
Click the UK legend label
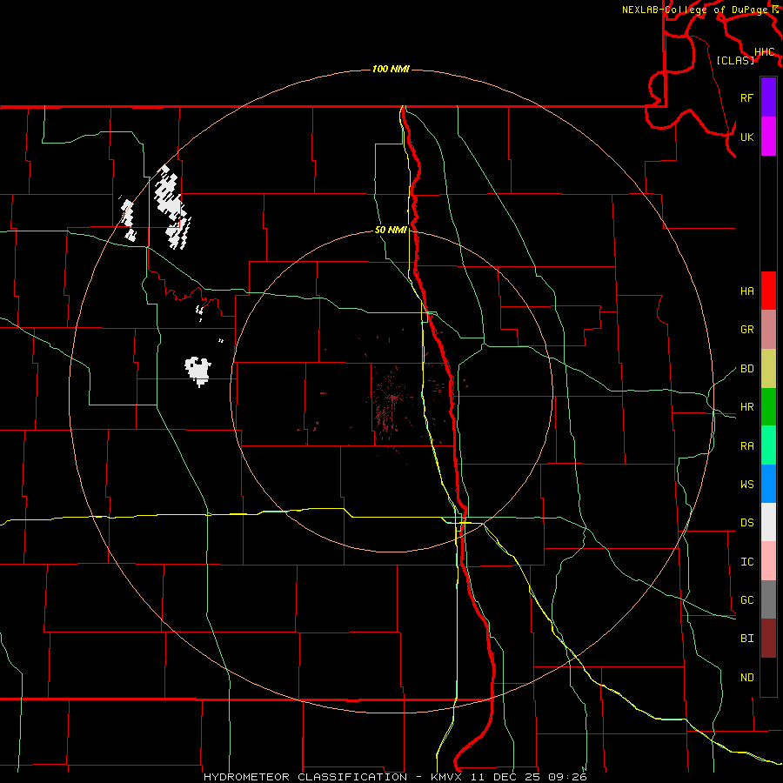pos(746,137)
